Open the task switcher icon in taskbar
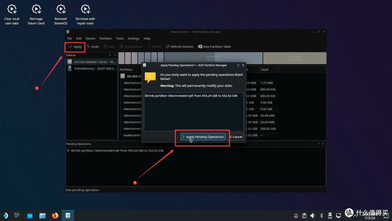Viewport: 392px width, 221px height. click(17, 216)
